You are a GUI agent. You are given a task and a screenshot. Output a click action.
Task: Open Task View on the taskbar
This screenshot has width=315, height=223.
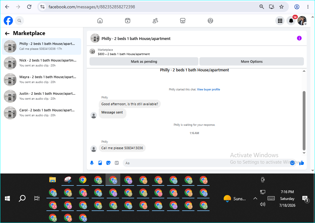click(37, 198)
